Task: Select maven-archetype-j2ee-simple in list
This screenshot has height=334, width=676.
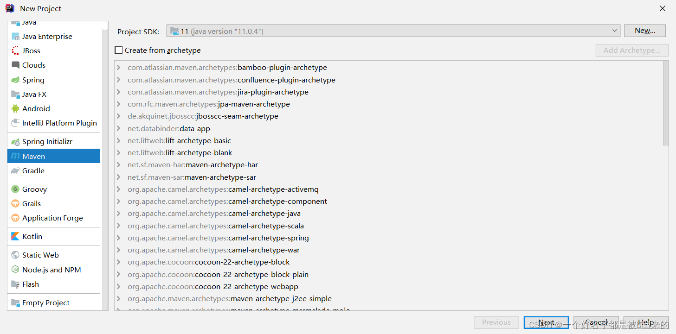Action: (x=230, y=299)
